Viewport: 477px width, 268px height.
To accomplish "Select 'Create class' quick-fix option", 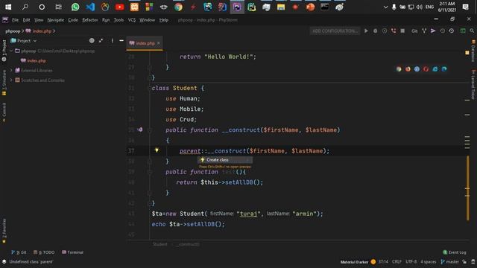I will (x=225, y=160).
